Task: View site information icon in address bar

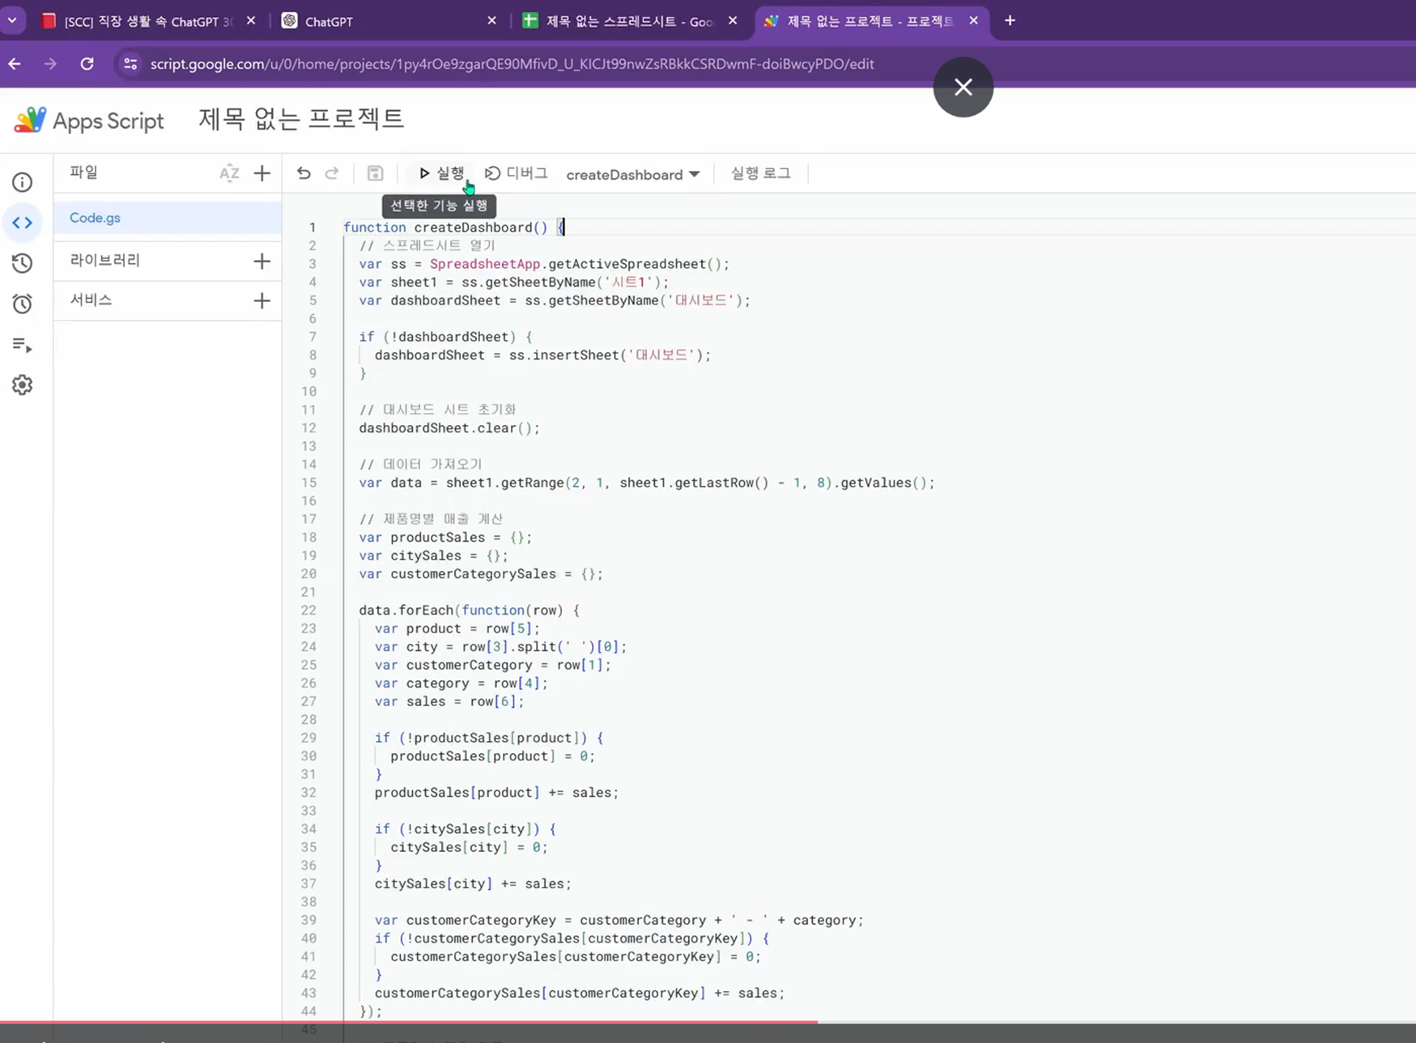Action: click(130, 64)
